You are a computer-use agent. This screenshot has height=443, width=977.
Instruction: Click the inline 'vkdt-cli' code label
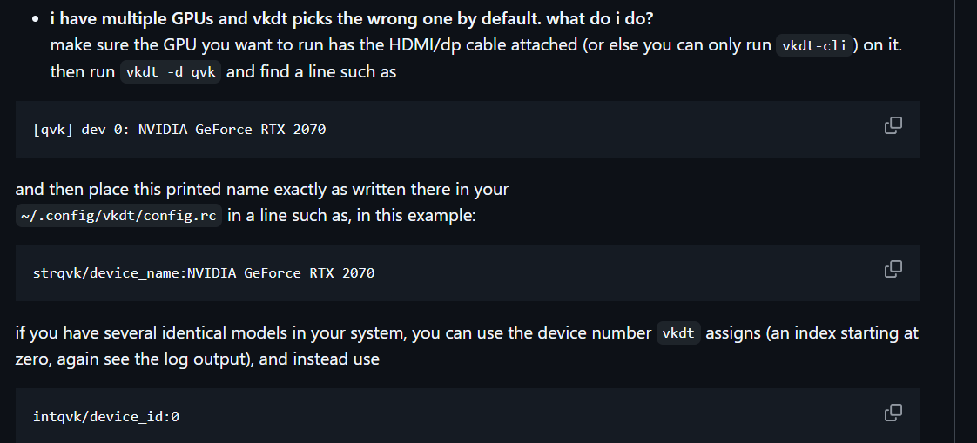coord(813,46)
